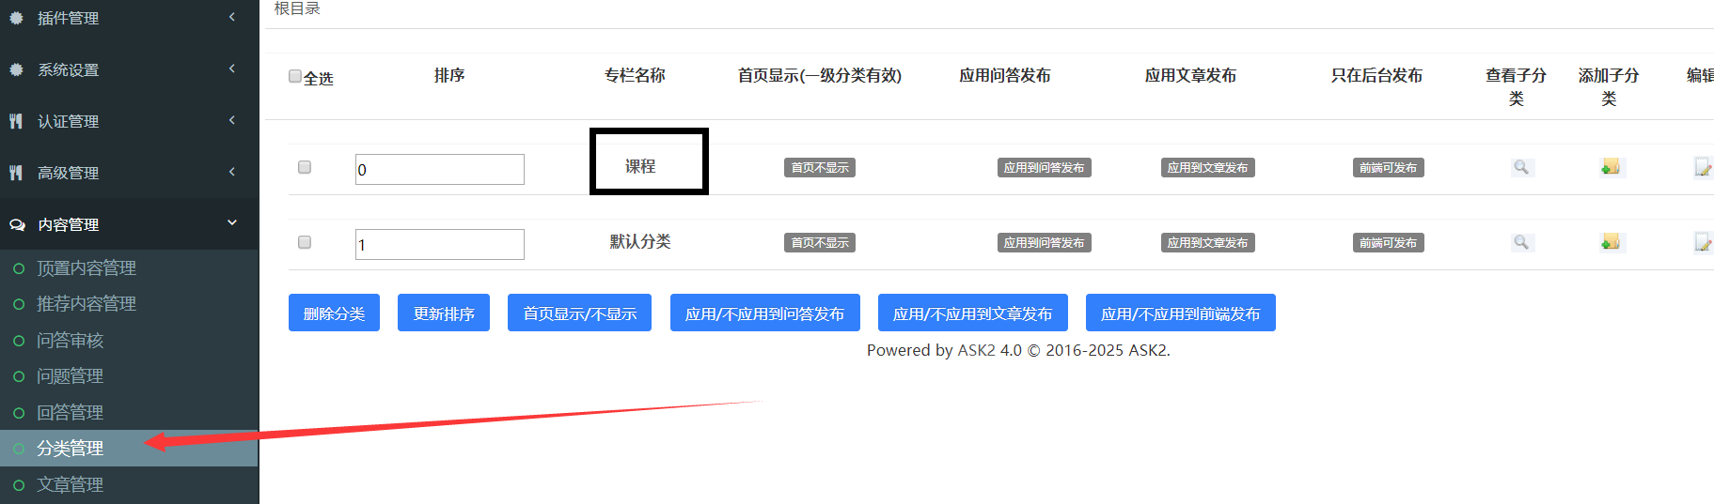Open 文章管理 in the sidebar
The height and width of the screenshot is (504, 1714).
(70, 484)
